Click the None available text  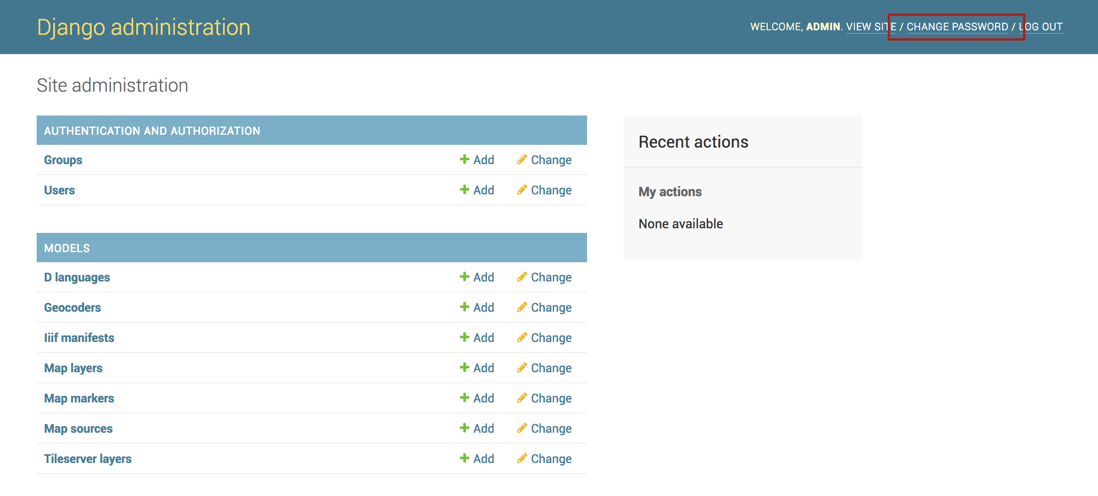tap(681, 224)
